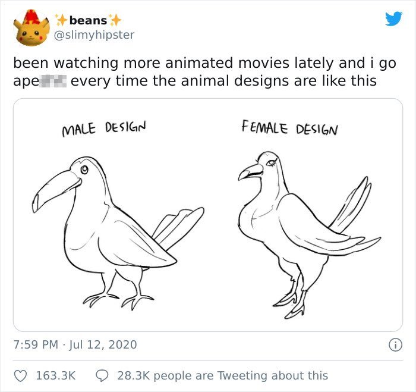Click the "FEMALE DESIGN" handwritten label
This screenshot has width=416, height=392.
[289, 127]
